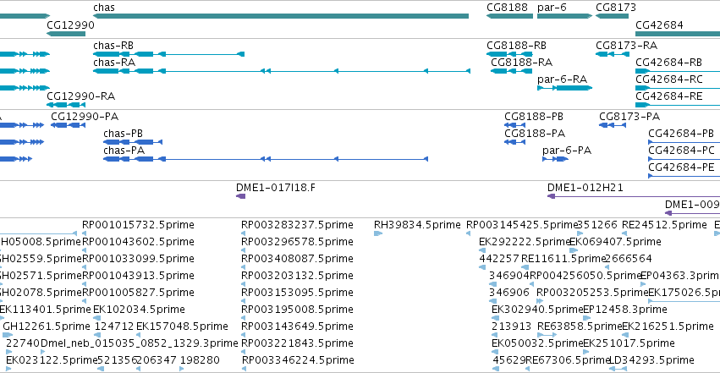Click the RH39834.5prime label
The image size is (720, 373).
(417, 225)
